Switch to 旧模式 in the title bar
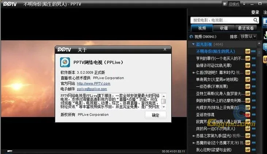 tap(234, 4)
